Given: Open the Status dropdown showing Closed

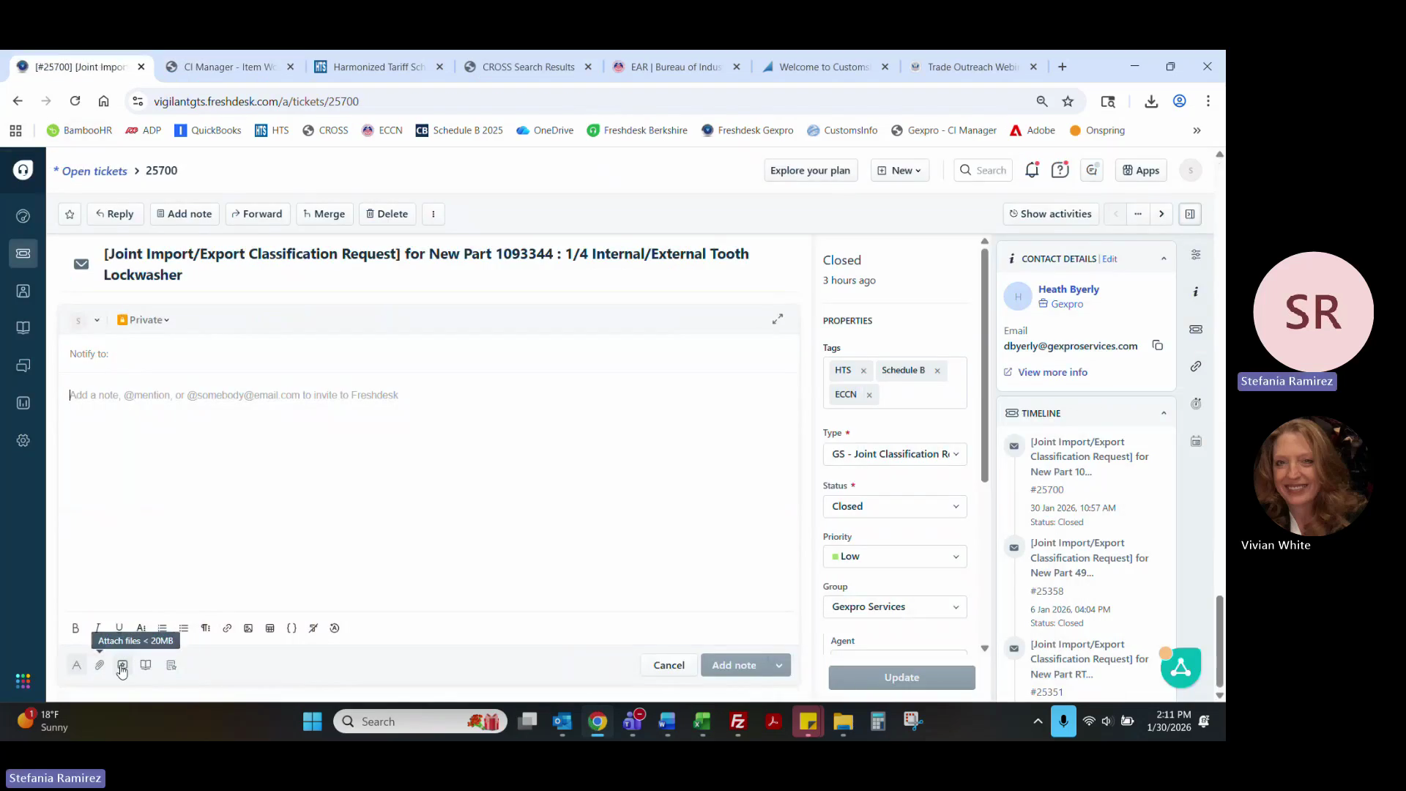Looking at the screenshot, I should pos(894,506).
